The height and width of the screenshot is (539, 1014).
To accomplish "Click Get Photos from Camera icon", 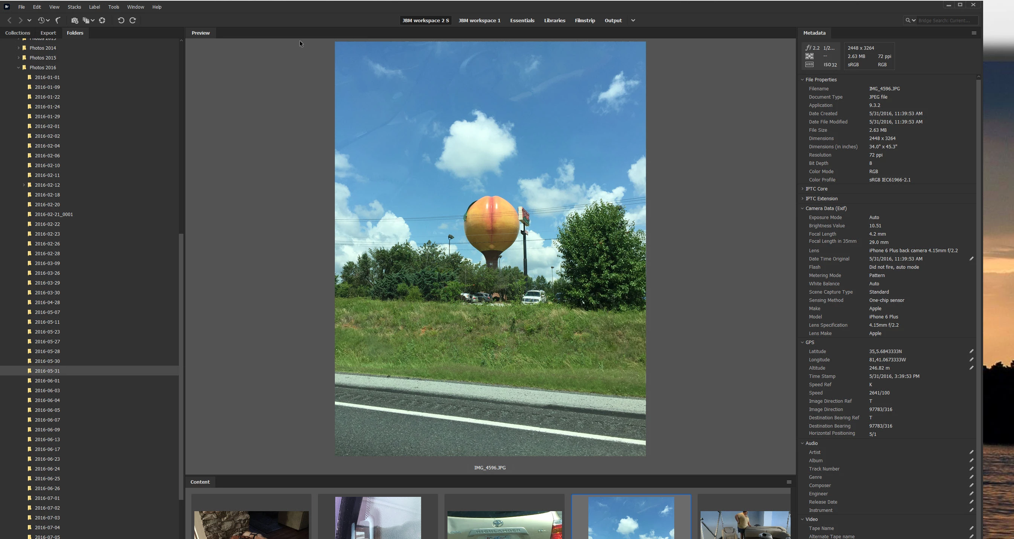I will tap(75, 20).
